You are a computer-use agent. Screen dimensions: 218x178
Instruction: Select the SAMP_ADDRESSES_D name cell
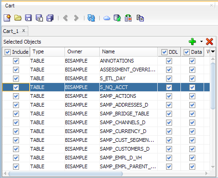pos(128,105)
